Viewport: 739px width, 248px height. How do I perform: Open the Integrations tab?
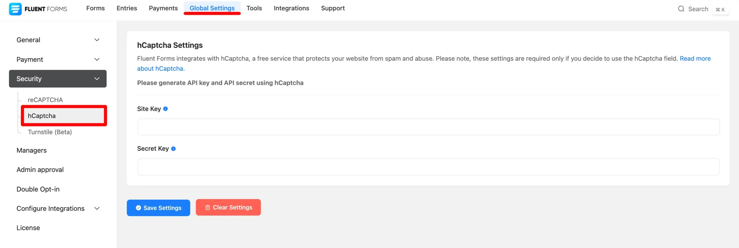tap(291, 8)
